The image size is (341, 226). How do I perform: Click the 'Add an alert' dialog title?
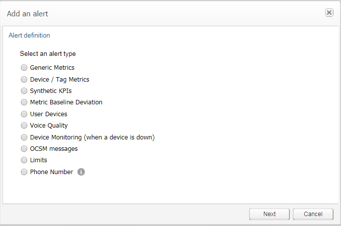[x=28, y=14]
